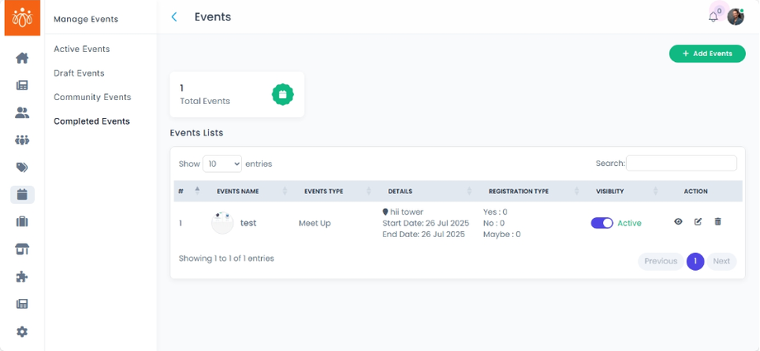Open the show entries count dropdown
This screenshot has width=760, height=351.
coord(222,164)
